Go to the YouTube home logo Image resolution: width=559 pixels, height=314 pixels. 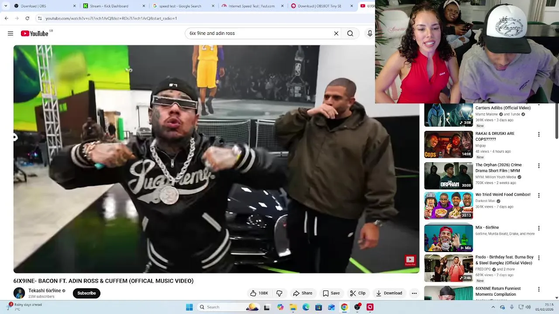(35, 34)
